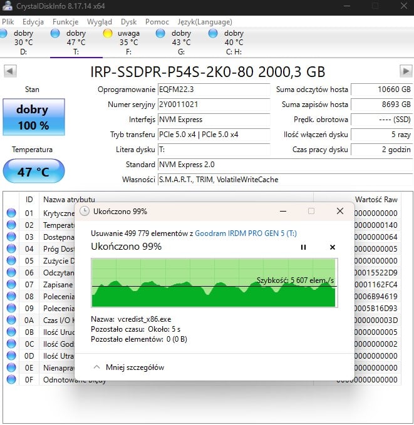Image resolution: width=414 pixels, height=425 pixels.
Task: Open the Plik menu
Action: [8, 22]
